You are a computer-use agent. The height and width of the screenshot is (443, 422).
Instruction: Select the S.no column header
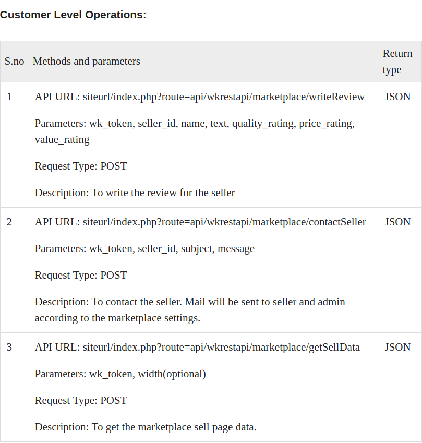pos(15,61)
